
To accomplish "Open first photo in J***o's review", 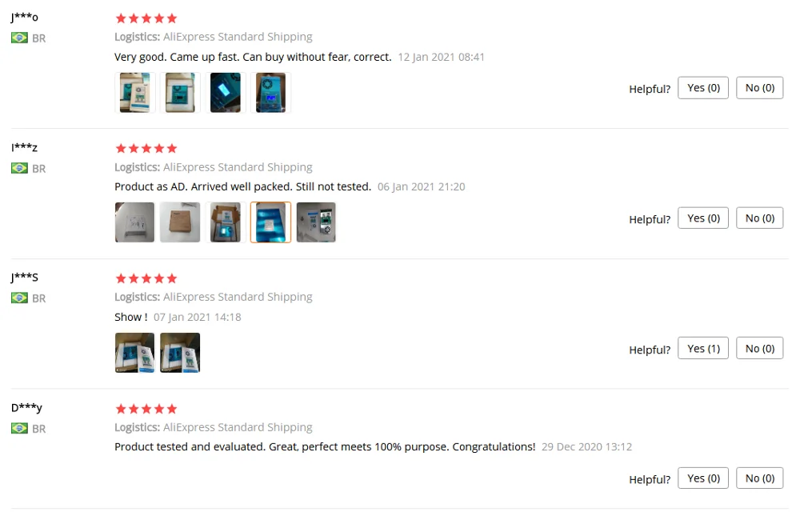I will point(134,93).
